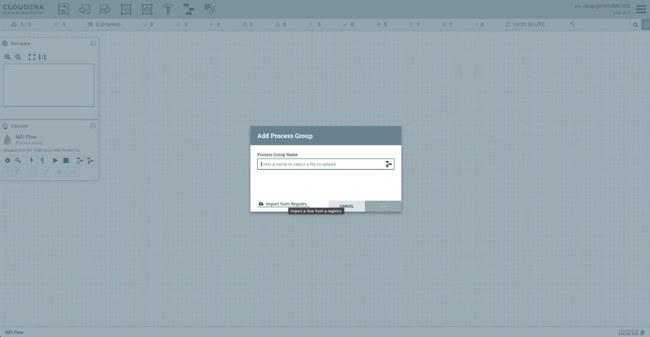The image size is (650, 337).
Task: Click the Process Group toolbar icon
Action: pos(126,9)
